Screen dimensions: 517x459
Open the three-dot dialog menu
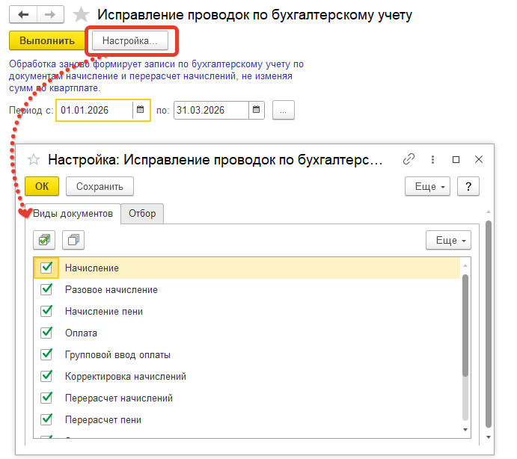click(432, 159)
